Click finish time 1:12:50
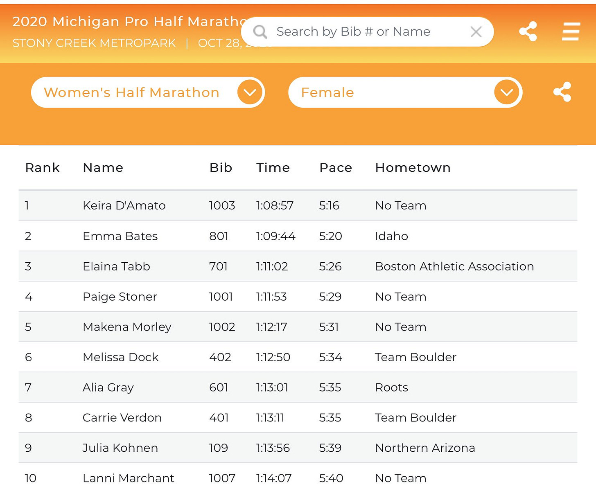This screenshot has width=596, height=500. click(273, 357)
